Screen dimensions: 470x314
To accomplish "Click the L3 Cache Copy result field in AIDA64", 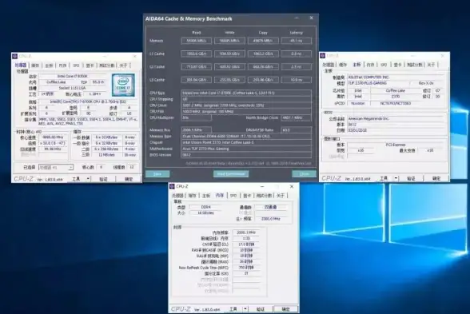I will 263,80.
